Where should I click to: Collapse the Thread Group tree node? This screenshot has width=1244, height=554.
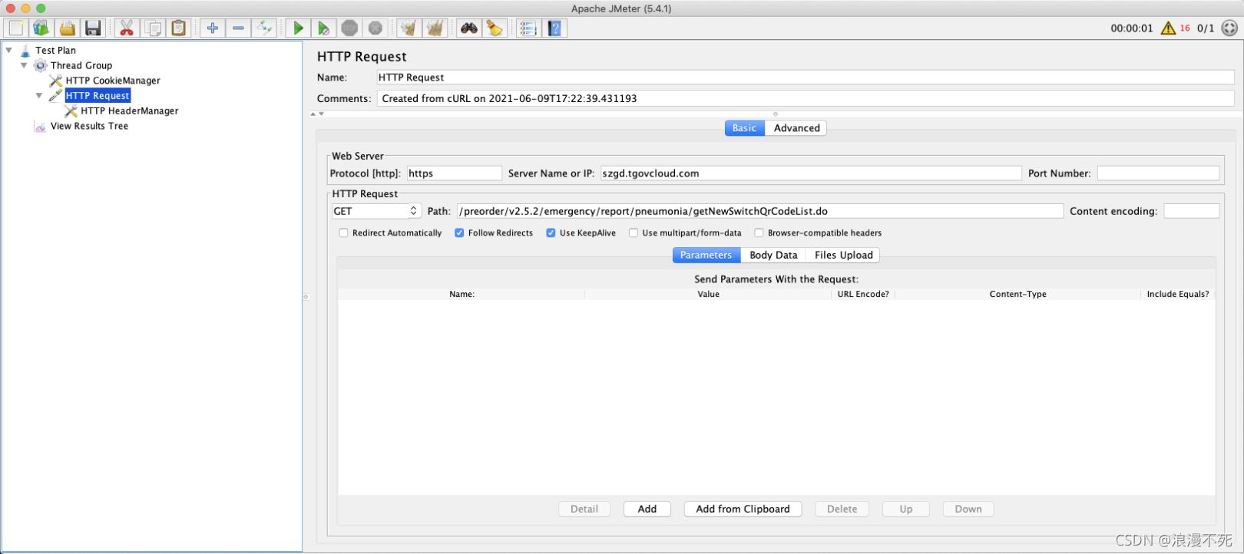pyautogui.click(x=24, y=66)
